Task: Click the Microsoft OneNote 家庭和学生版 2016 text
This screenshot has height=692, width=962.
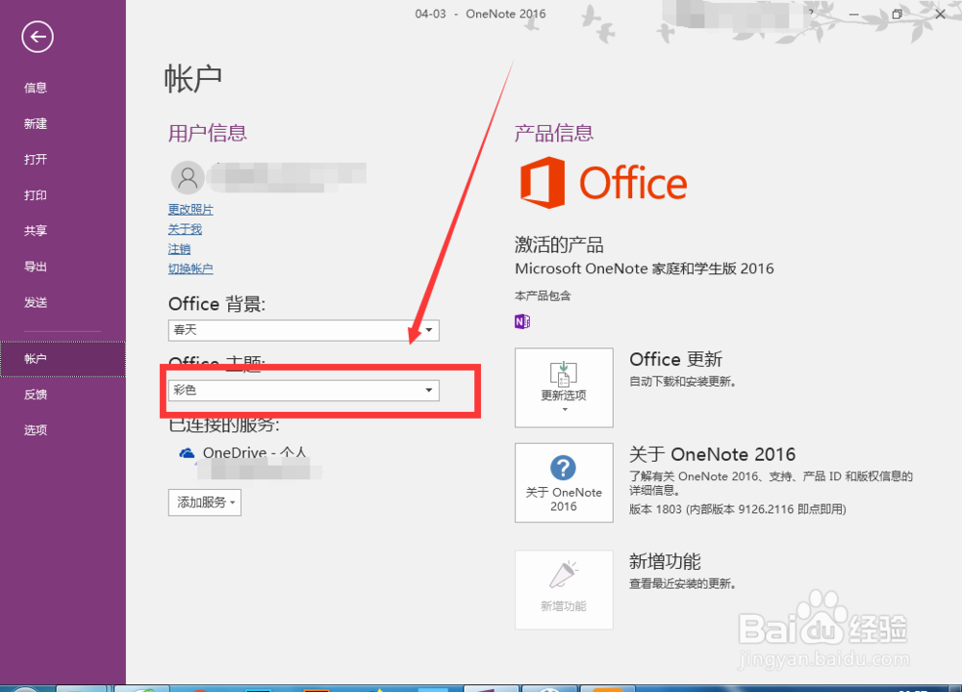Action: [645, 269]
